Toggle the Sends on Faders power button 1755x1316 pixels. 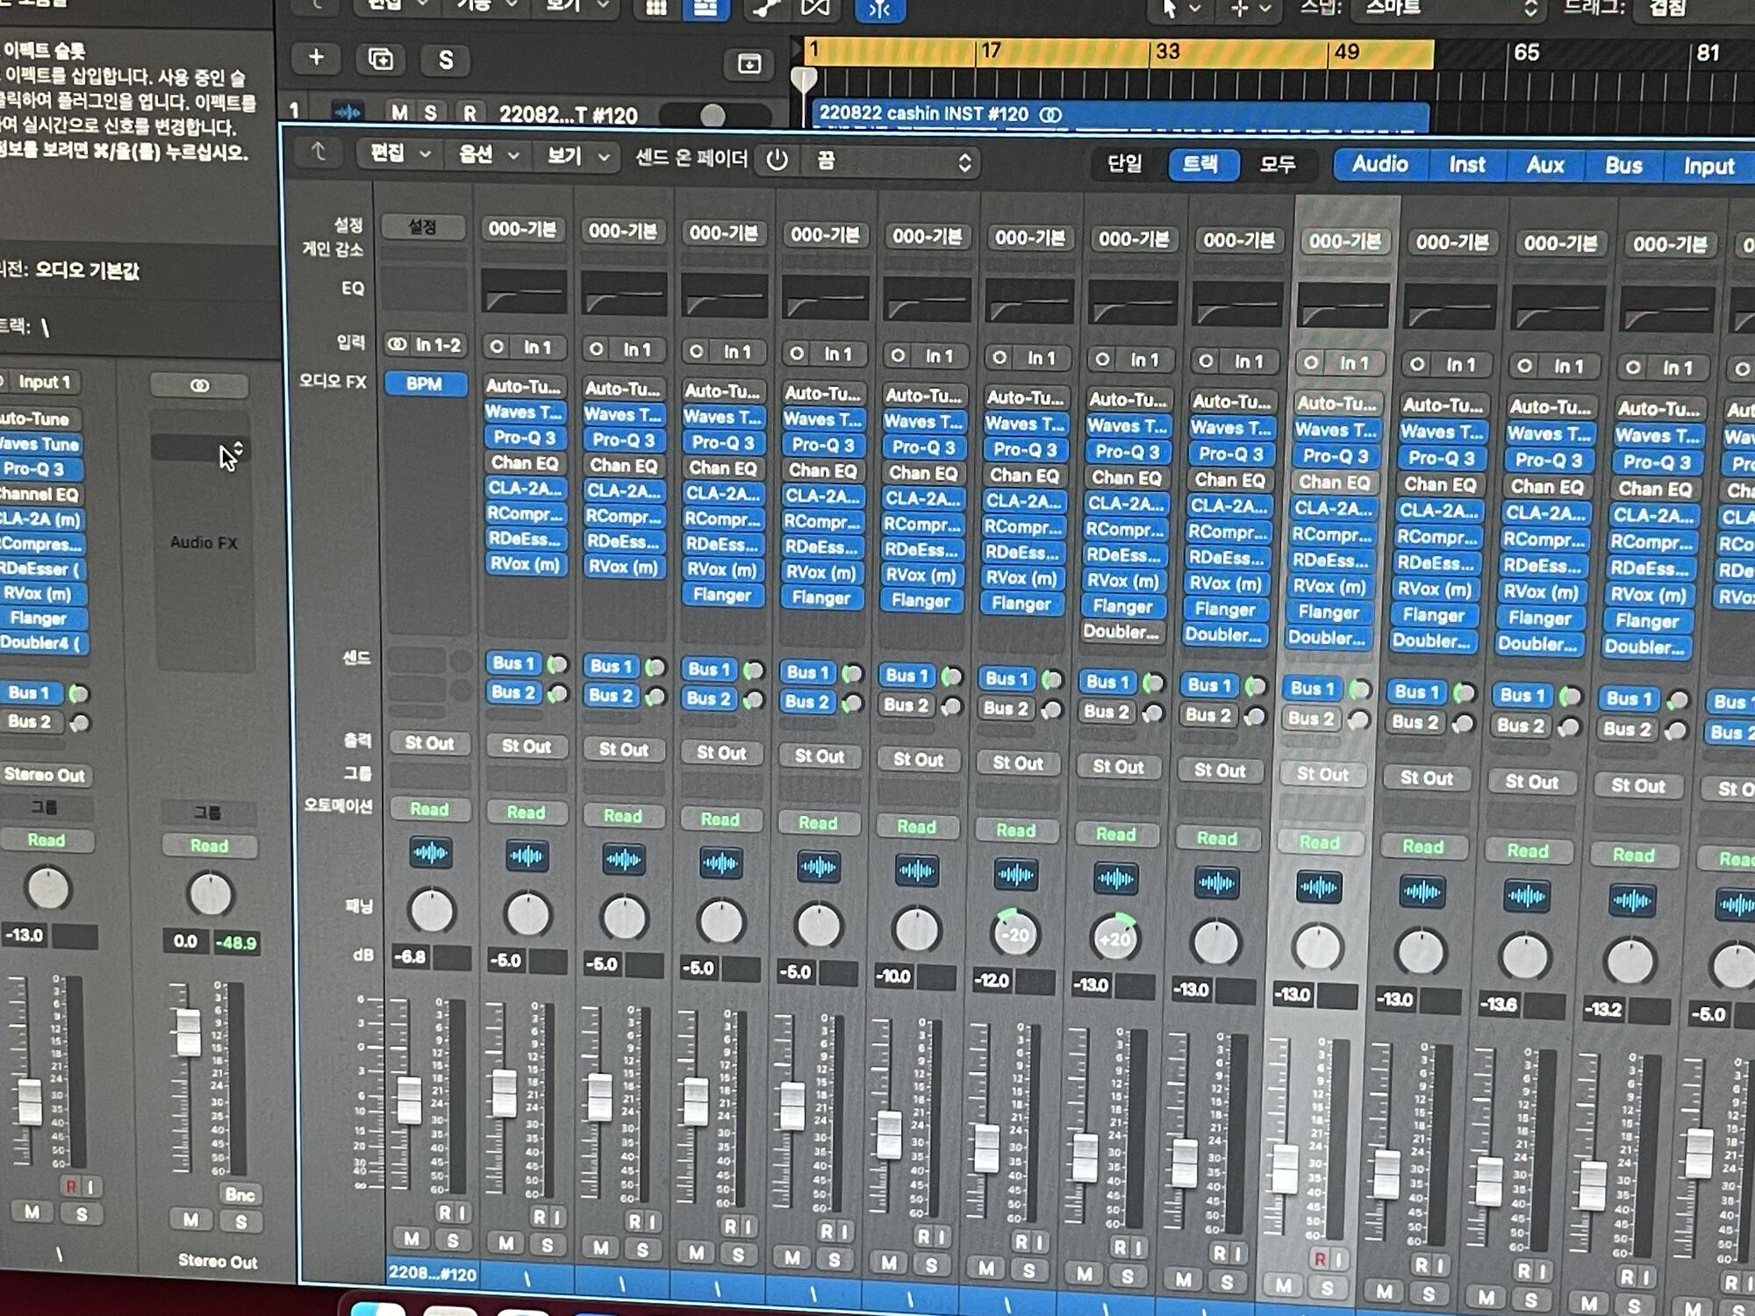[x=777, y=160]
